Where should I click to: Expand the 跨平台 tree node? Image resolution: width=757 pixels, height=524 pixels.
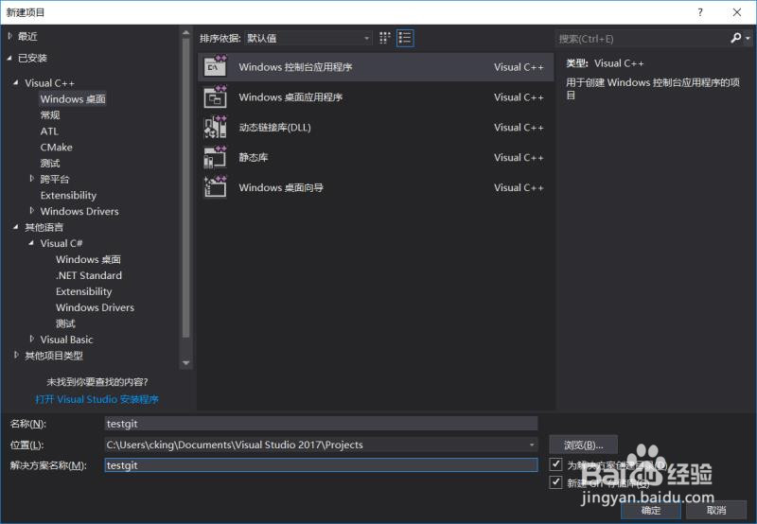click(32, 179)
